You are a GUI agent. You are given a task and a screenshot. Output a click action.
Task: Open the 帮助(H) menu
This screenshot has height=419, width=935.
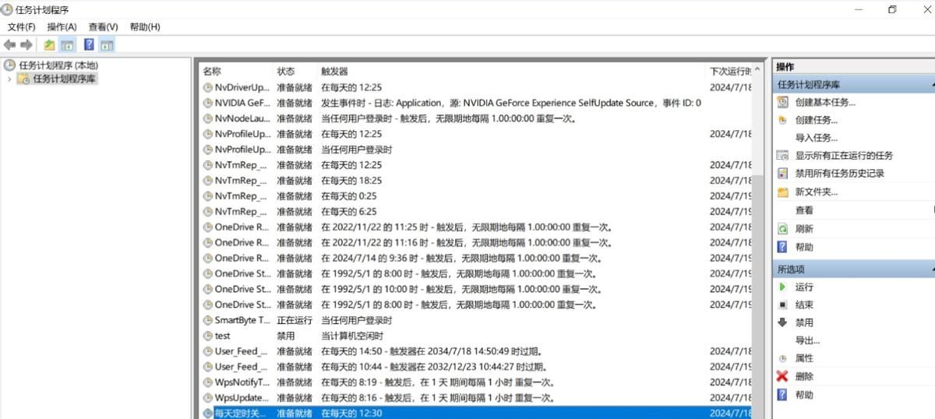tap(145, 26)
